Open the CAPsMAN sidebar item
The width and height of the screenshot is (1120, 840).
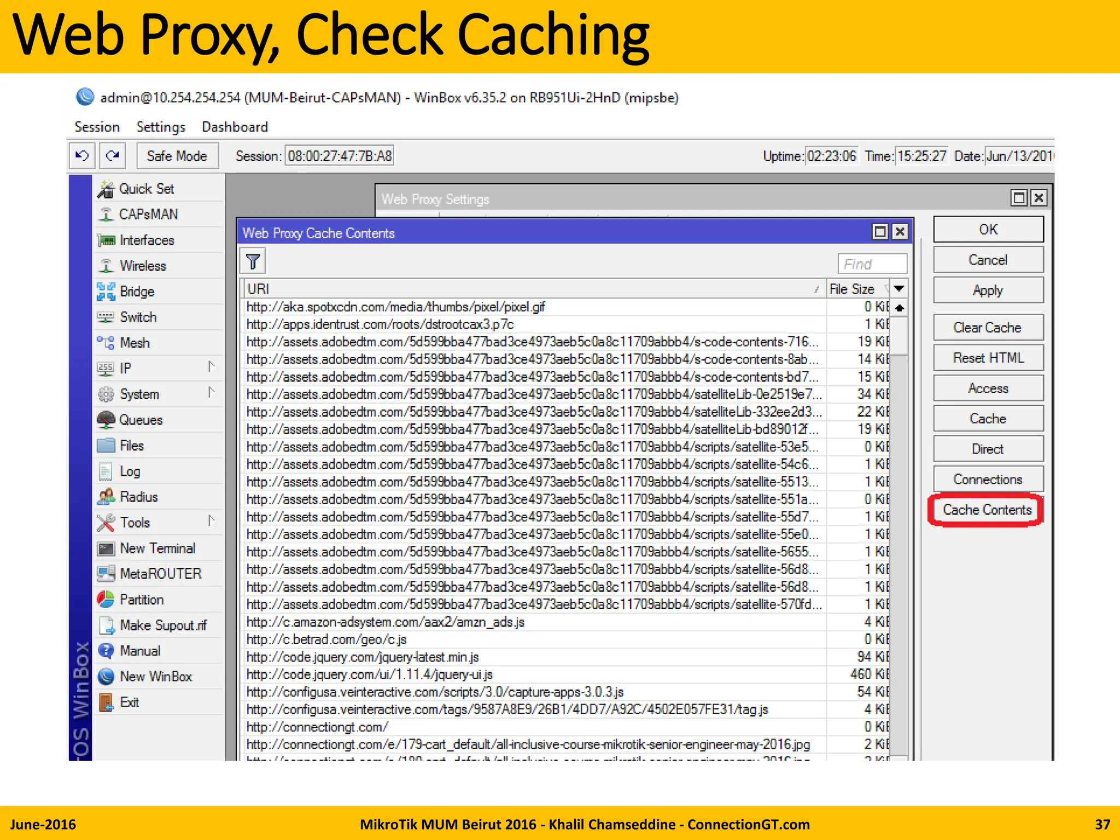[x=148, y=214]
